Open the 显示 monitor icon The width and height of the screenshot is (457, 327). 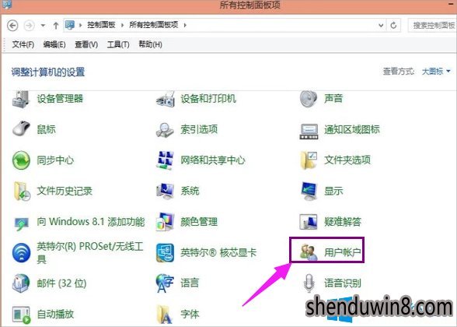(x=309, y=191)
